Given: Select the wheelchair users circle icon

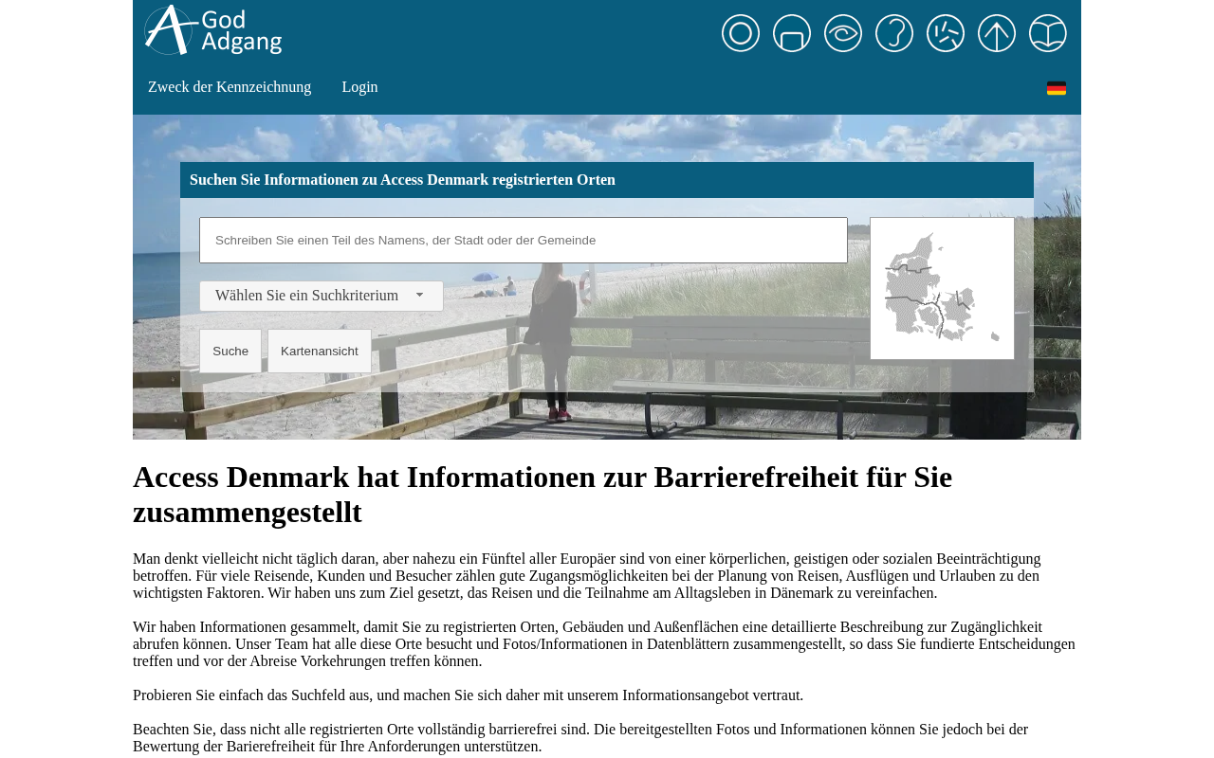Looking at the screenshot, I should pyautogui.click(x=741, y=33).
